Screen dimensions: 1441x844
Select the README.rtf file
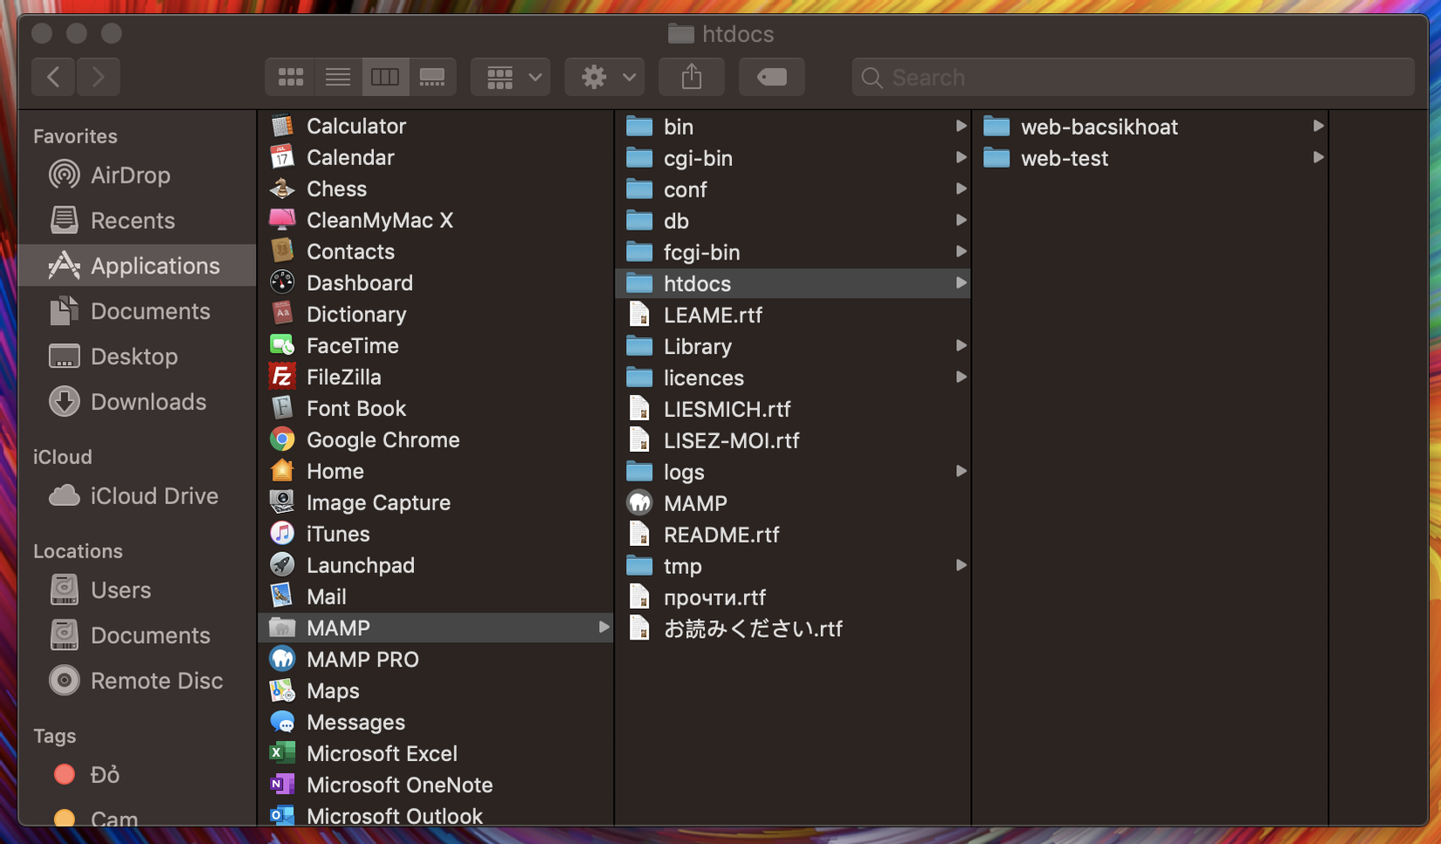[720, 535]
